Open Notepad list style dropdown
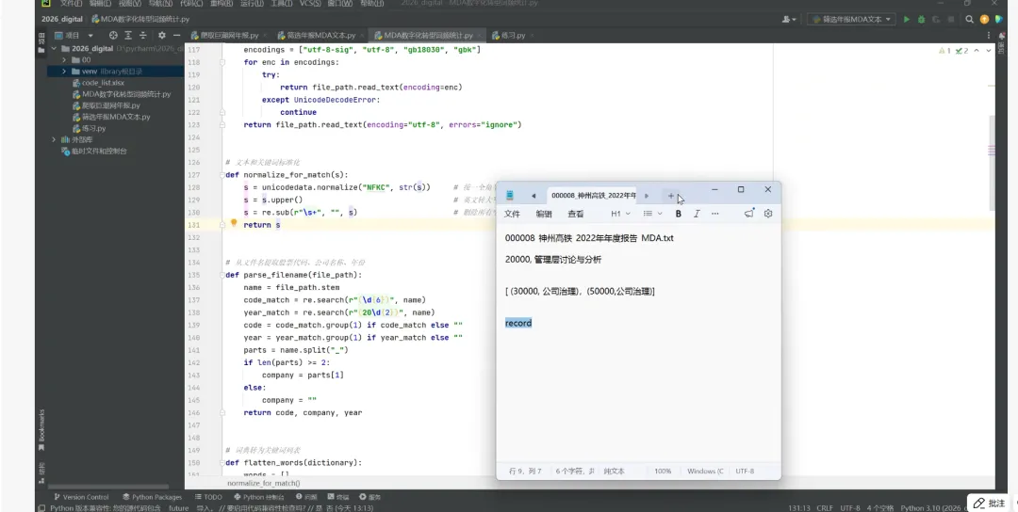This screenshot has width=1018, height=512. click(652, 214)
